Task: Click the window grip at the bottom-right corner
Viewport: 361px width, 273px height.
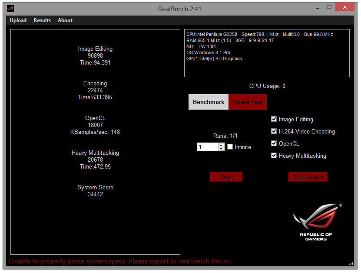Action: pos(351,263)
